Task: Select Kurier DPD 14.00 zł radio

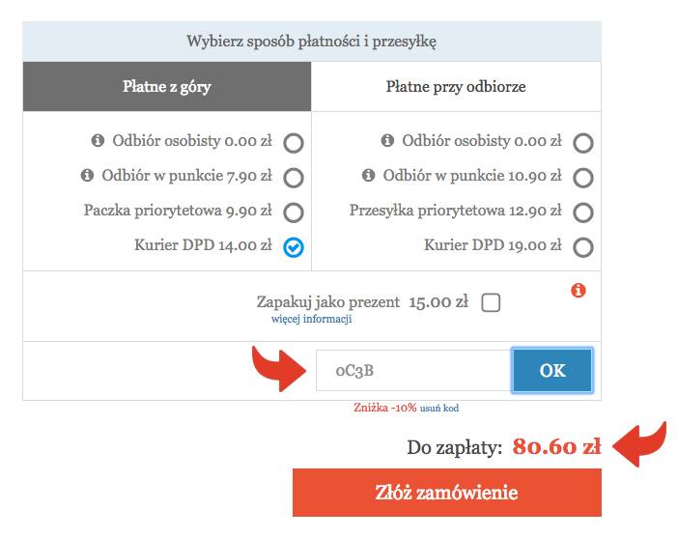Action: (294, 248)
